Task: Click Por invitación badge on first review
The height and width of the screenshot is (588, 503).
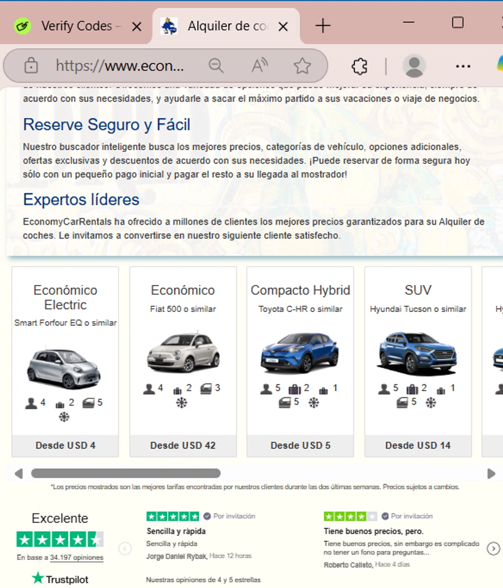Action: [230, 516]
